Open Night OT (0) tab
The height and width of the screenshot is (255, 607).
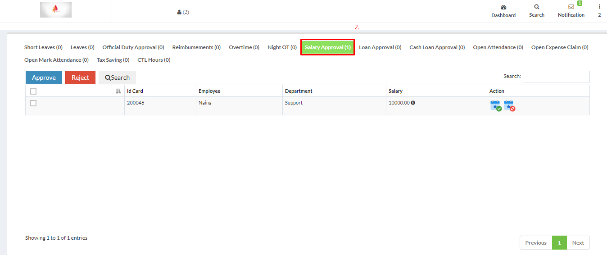click(x=282, y=47)
